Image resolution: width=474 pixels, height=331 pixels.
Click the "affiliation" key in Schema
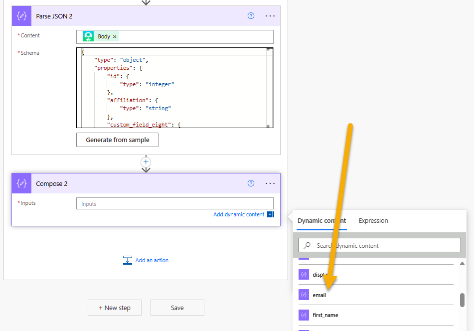128,100
